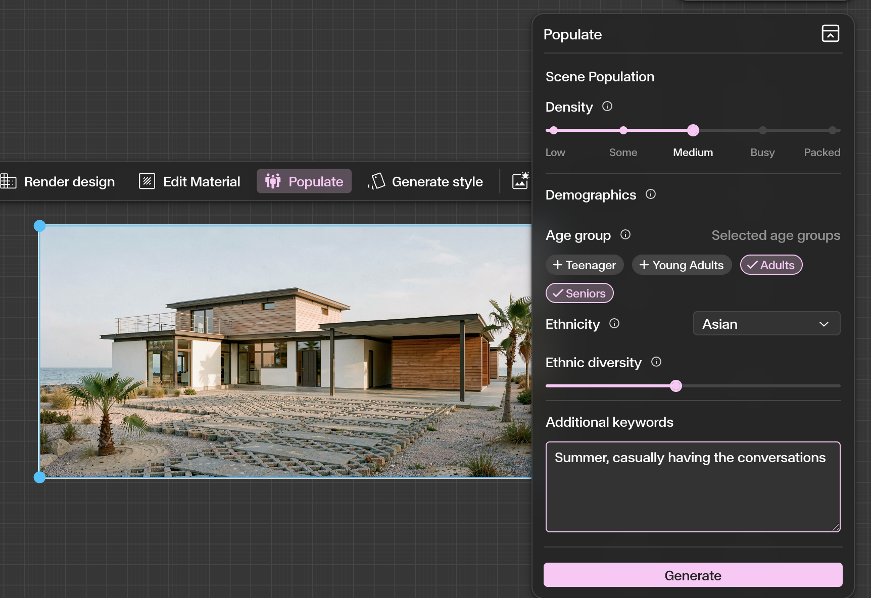Click the Additional keywords text box
Image resolution: width=871 pixels, height=598 pixels.
pyautogui.click(x=693, y=487)
